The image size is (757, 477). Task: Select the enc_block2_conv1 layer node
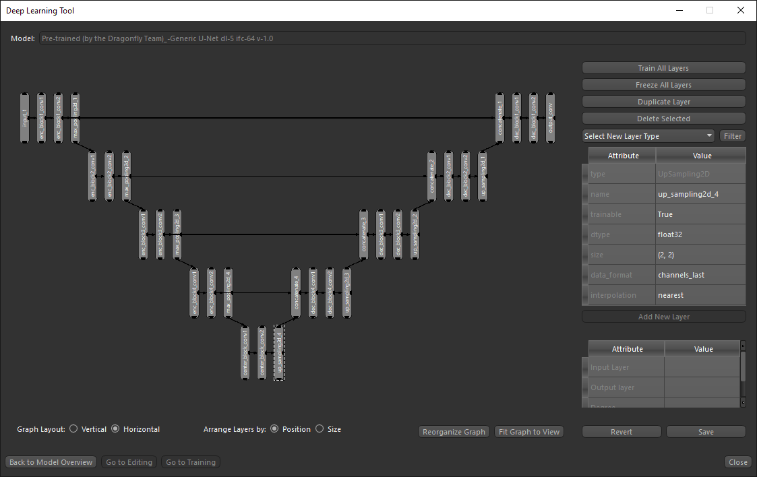(x=92, y=177)
